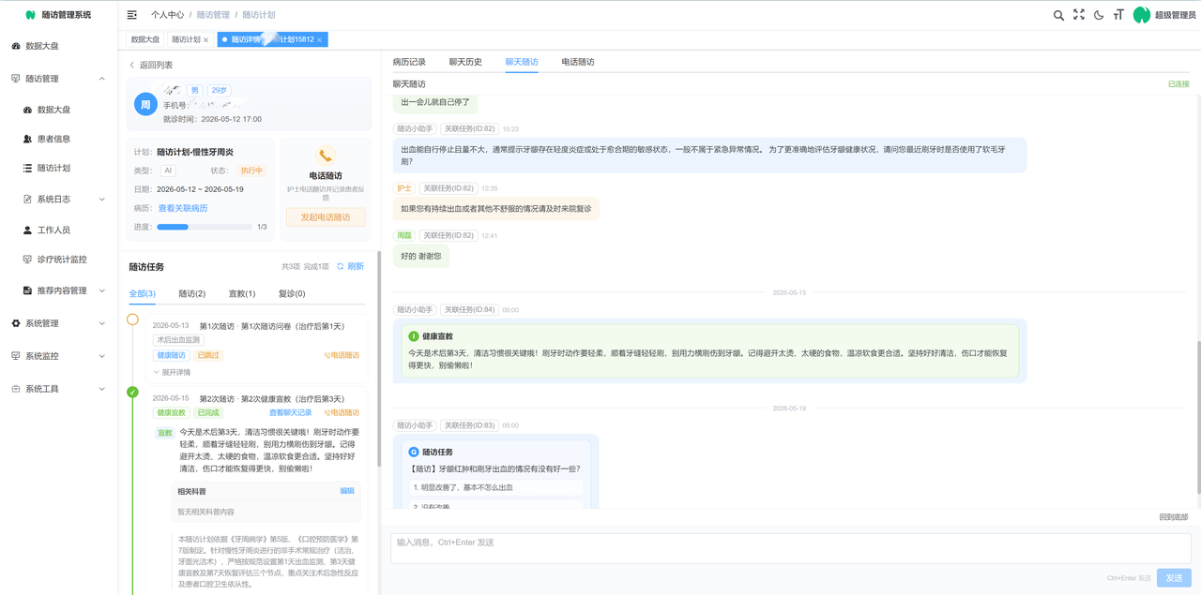Toggle fullscreen mode icon
The height and width of the screenshot is (595, 1201).
point(1079,15)
